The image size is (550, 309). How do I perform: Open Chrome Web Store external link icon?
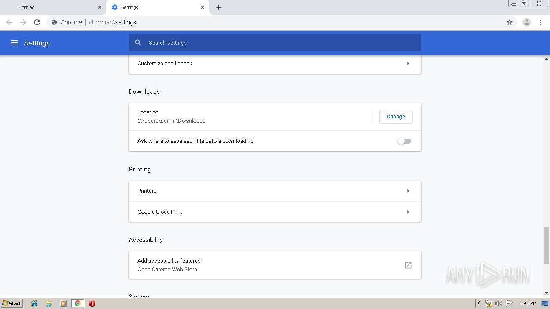click(x=408, y=265)
